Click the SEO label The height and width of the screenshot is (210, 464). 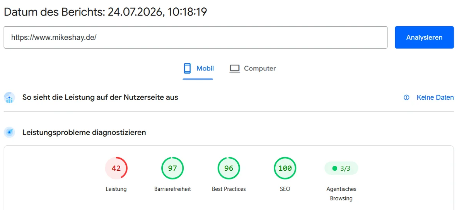click(x=285, y=189)
